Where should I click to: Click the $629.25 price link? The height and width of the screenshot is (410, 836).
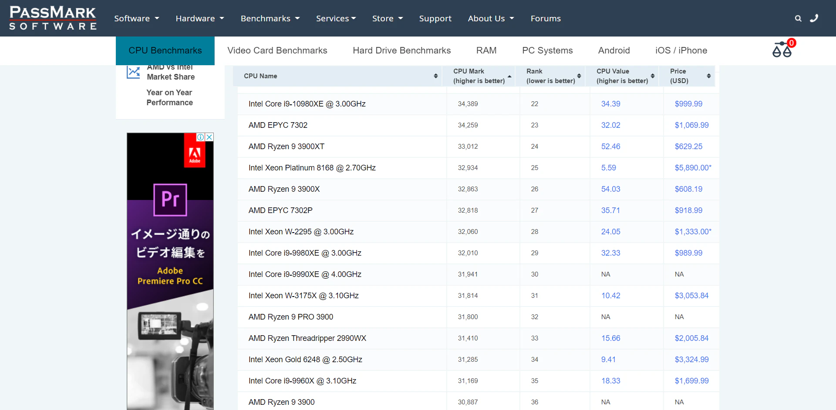tap(688, 147)
